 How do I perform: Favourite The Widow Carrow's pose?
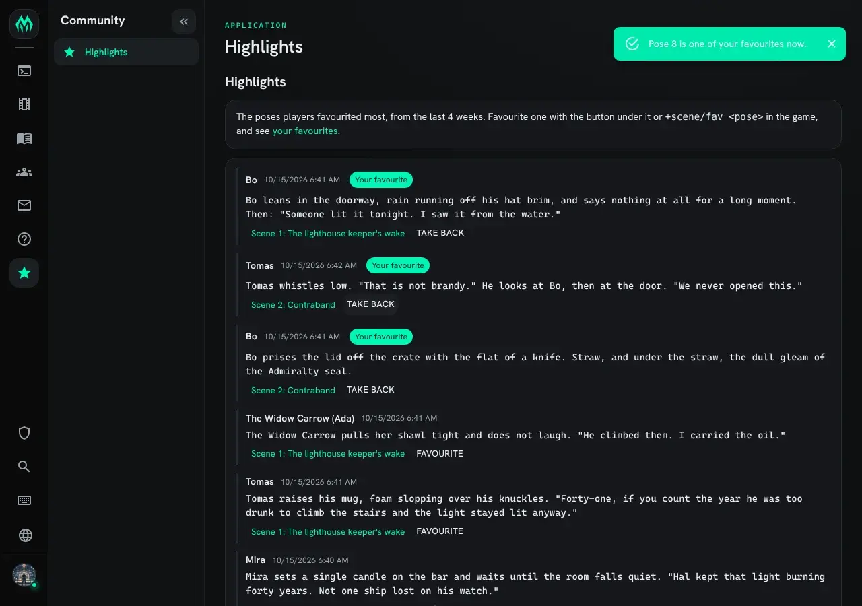coord(440,453)
